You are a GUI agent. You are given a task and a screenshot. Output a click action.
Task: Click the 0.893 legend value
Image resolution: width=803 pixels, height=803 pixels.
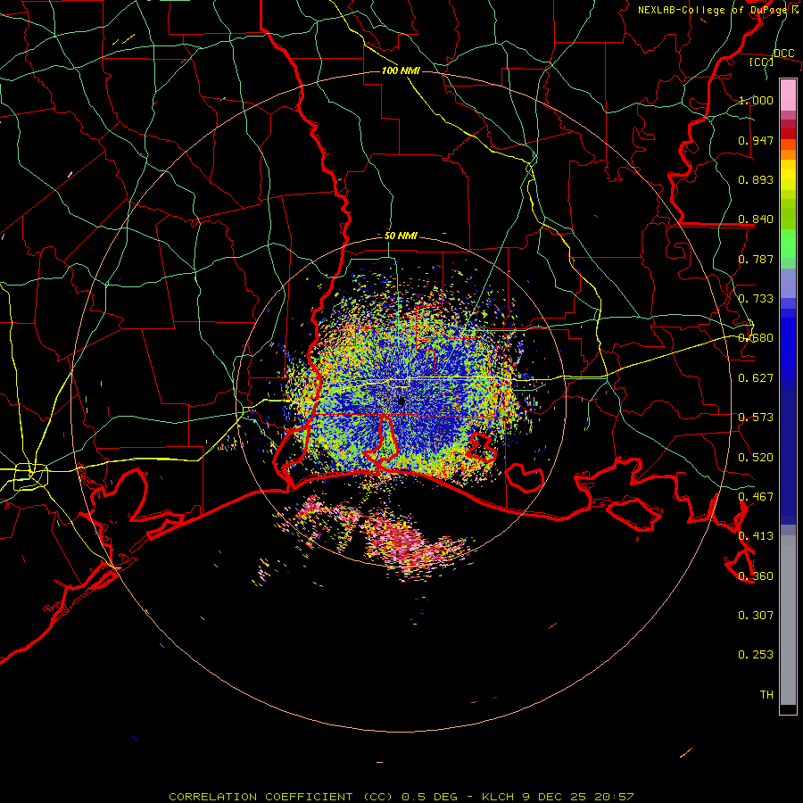coord(756,179)
